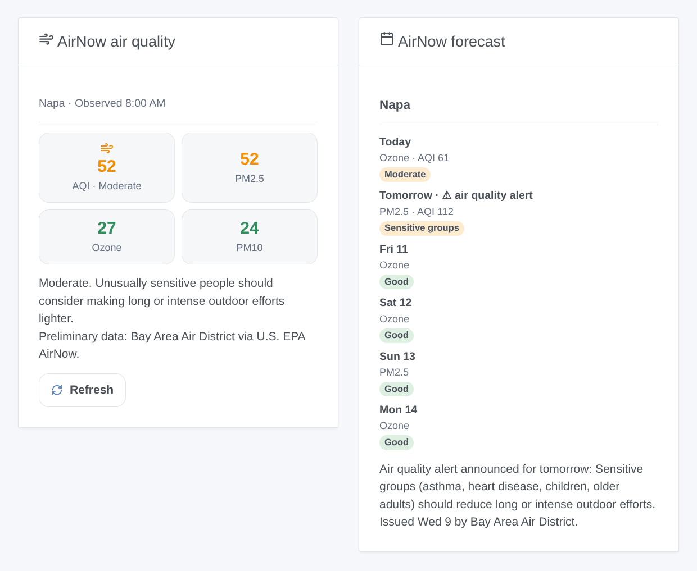Select the Ozone 27 tile

[x=107, y=237]
